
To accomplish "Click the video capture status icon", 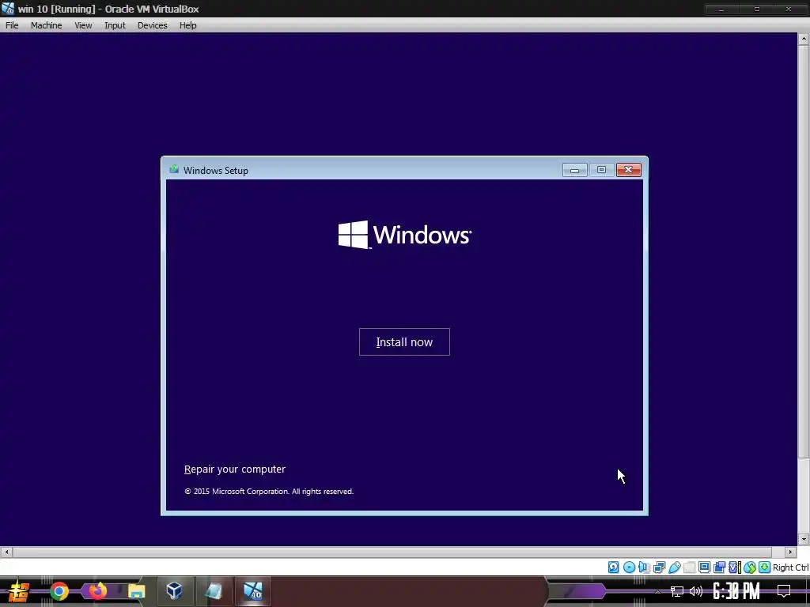I will tap(719, 567).
